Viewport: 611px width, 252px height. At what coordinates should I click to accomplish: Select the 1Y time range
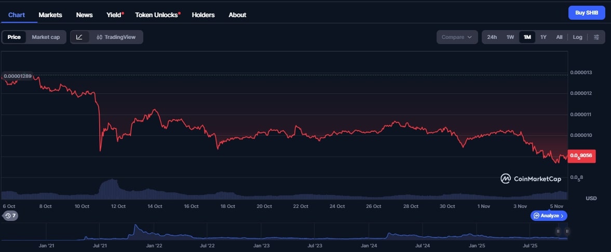543,37
